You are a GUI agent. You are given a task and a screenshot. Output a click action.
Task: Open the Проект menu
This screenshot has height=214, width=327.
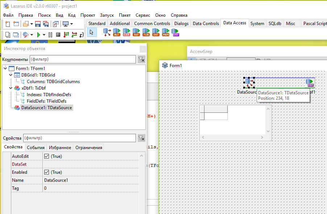pyautogui.click(x=88, y=15)
